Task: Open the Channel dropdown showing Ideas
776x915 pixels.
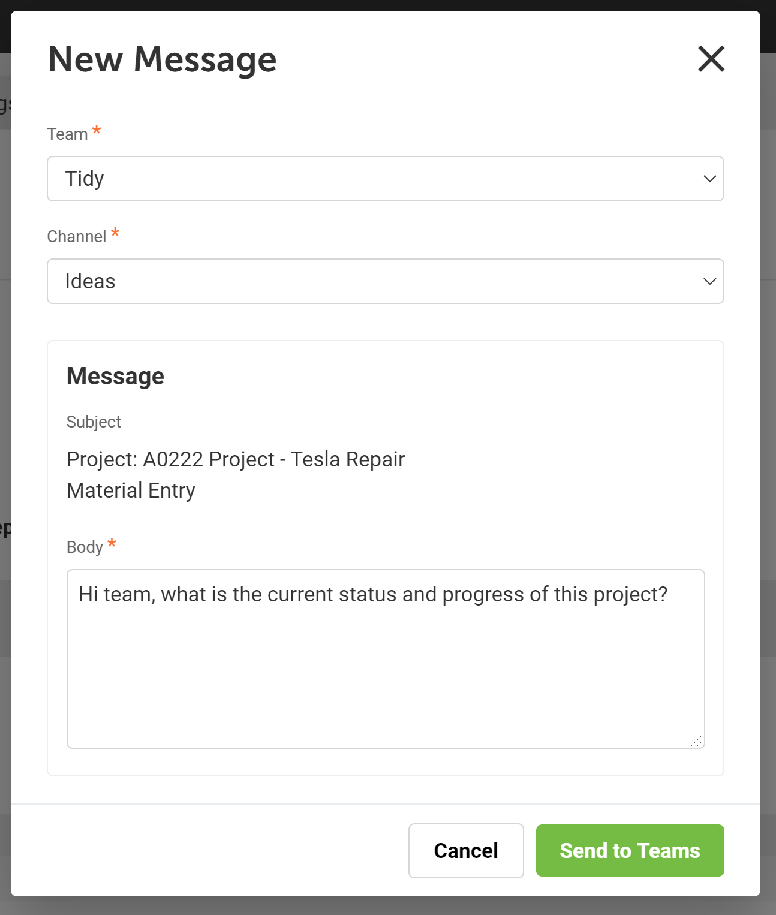Action: tap(386, 281)
